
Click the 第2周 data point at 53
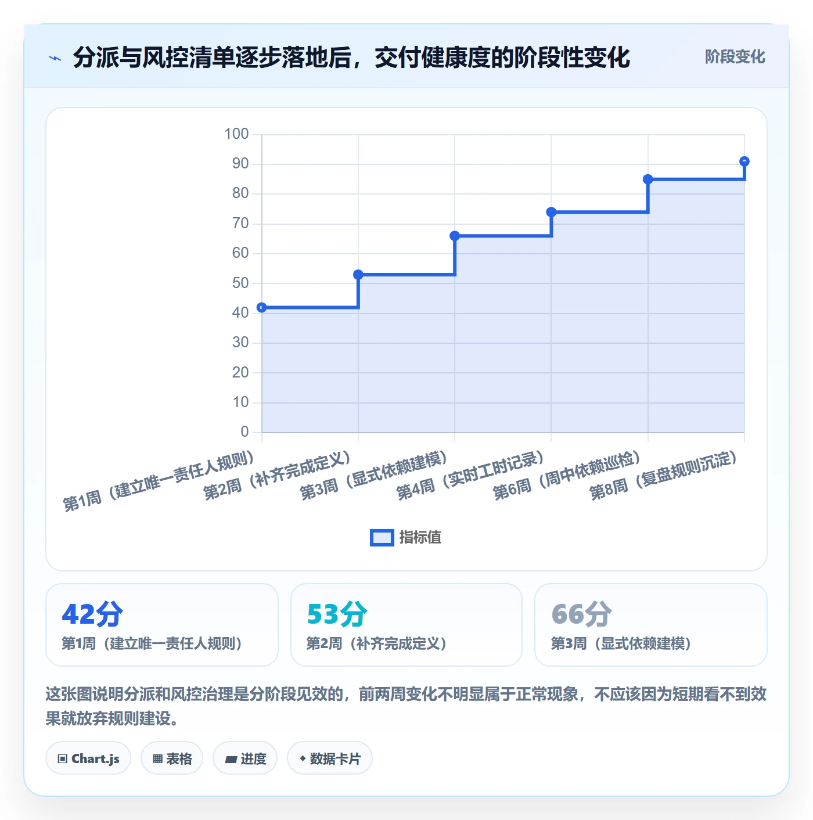coord(358,275)
